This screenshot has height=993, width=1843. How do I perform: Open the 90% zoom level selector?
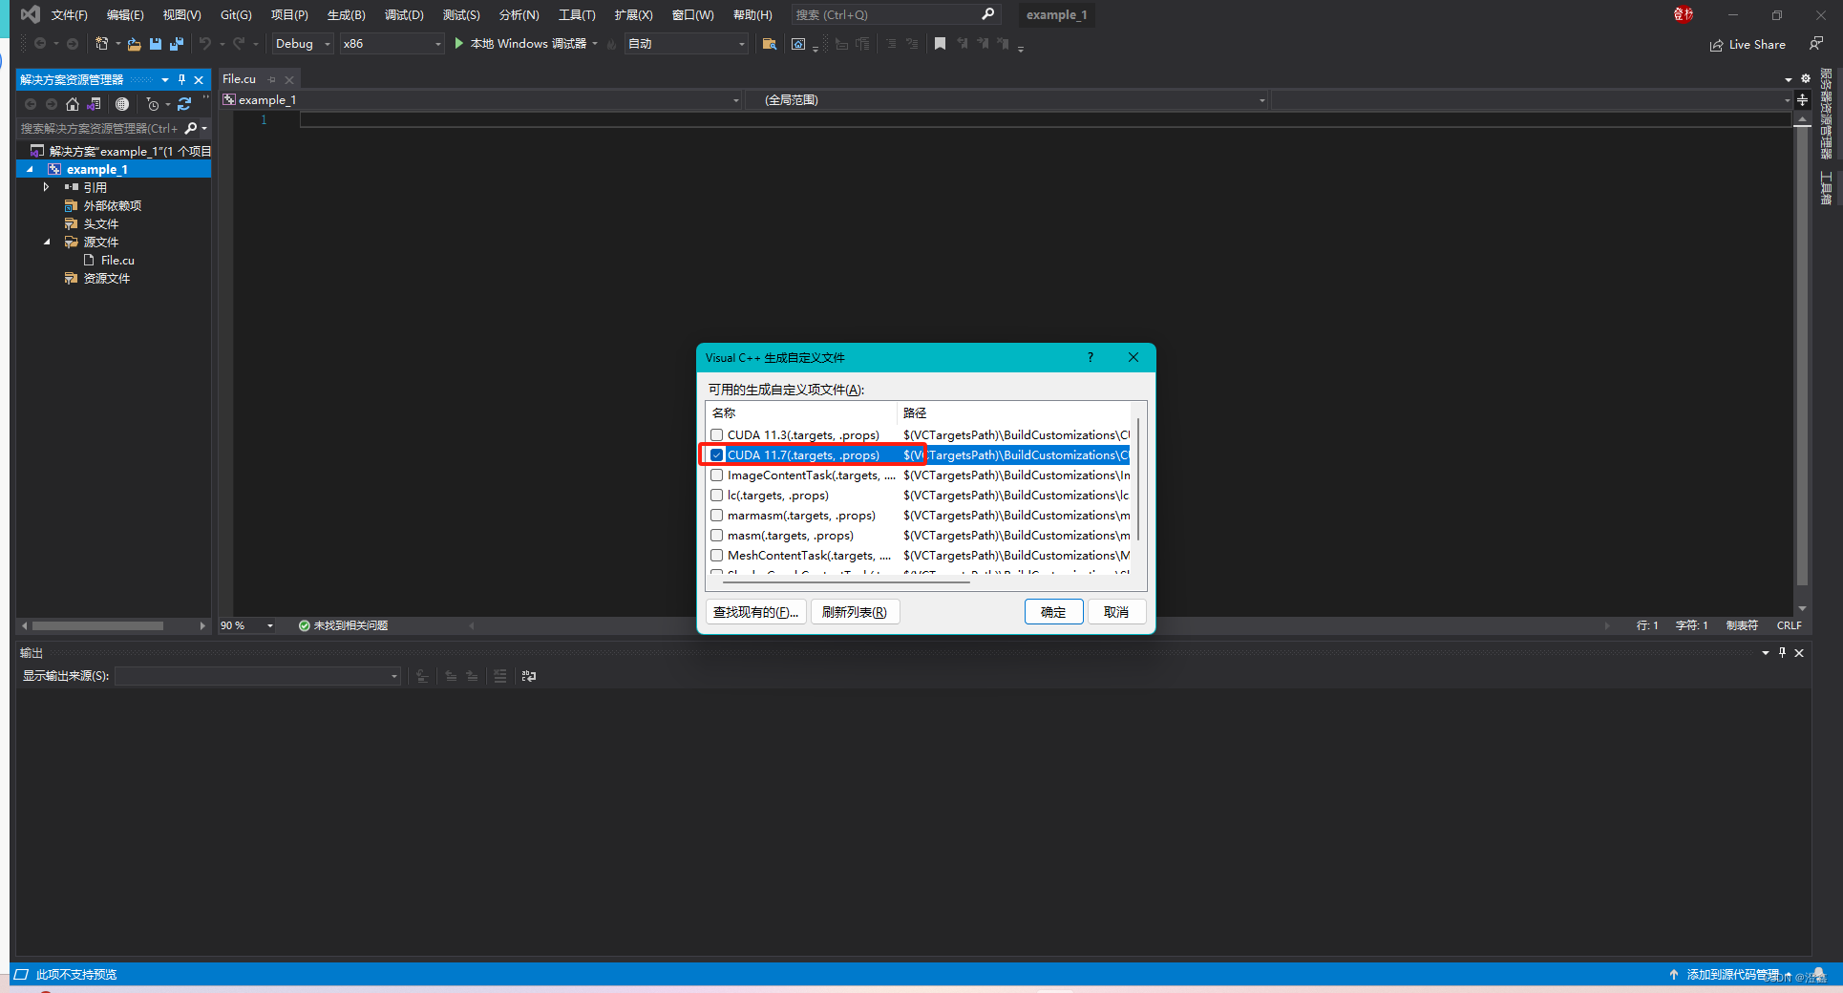[244, 625]
